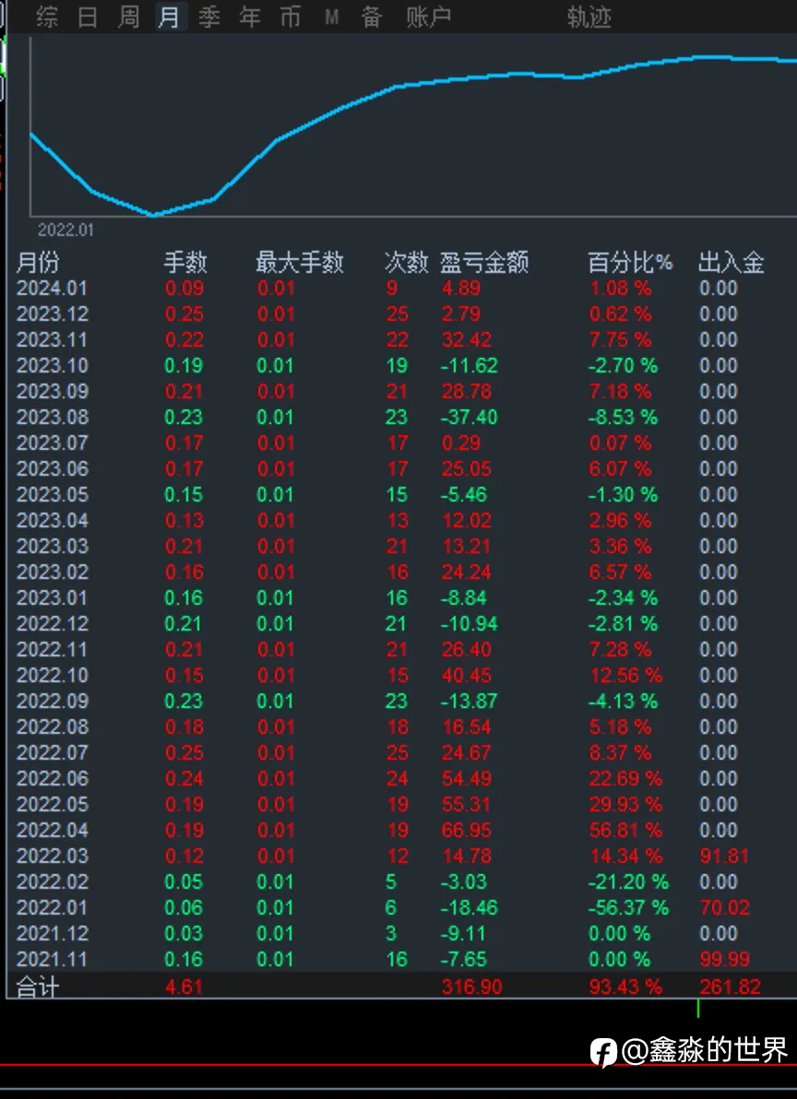Click loss value -37.40 for 2023.08

[469, 417]
